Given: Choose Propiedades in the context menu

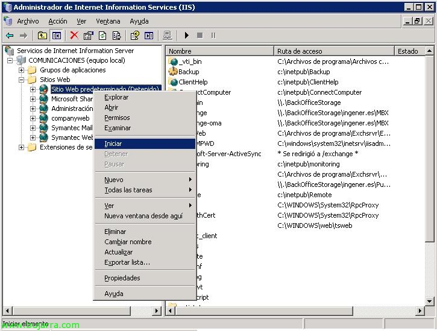Looking at the screenshot, I should 145,278.
